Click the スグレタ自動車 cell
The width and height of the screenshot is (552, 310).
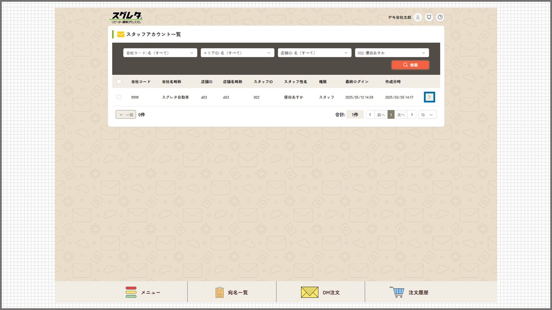click(176, 97)
